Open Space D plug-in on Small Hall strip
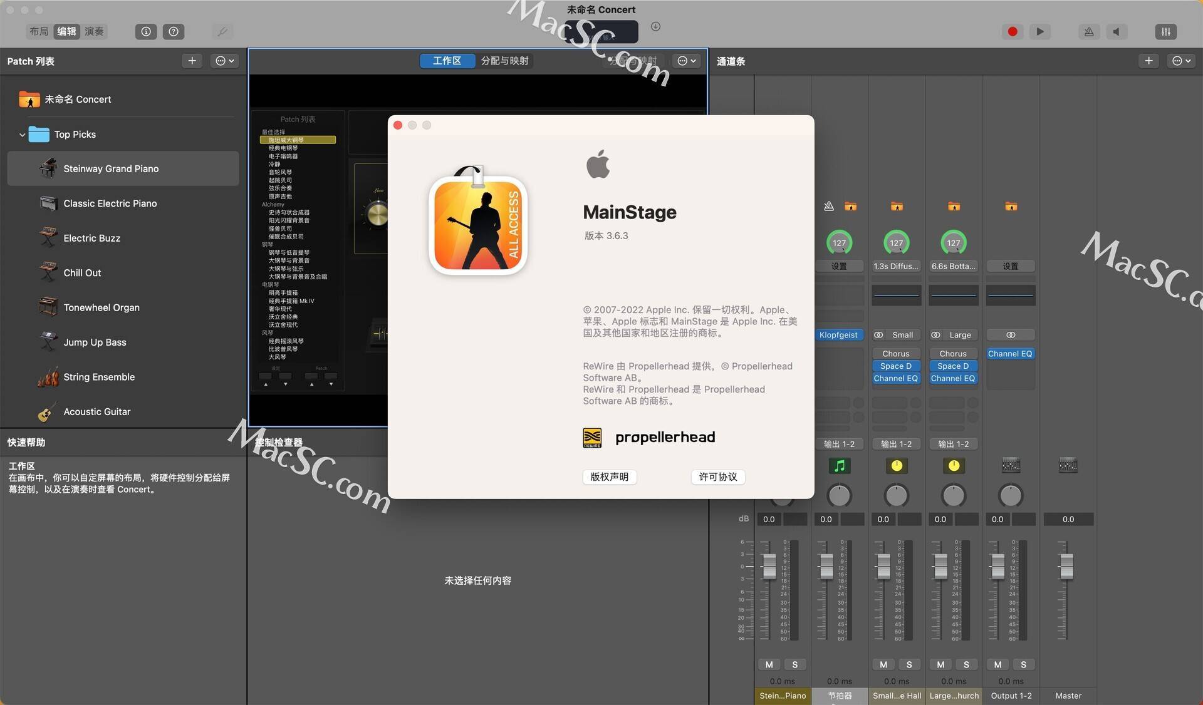The width and height of the screenshot is (1203, 705). (x=896, y=366)
